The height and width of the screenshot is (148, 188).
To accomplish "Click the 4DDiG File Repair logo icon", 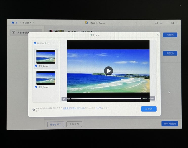I will point(86,23).
